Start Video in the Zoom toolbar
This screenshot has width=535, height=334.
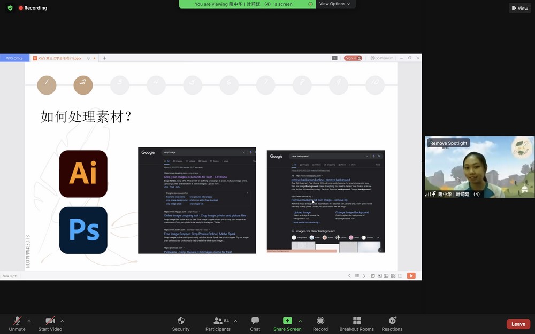point(50,324)
